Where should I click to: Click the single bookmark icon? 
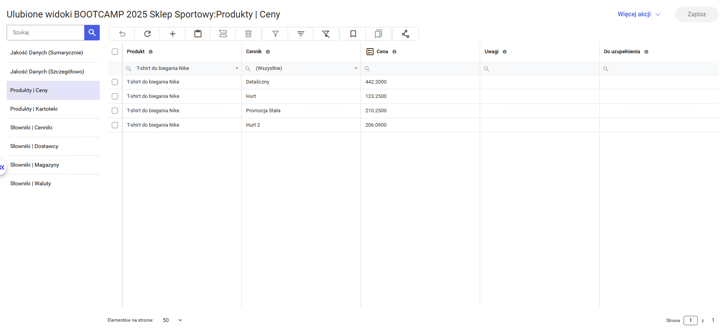[353, 34]
